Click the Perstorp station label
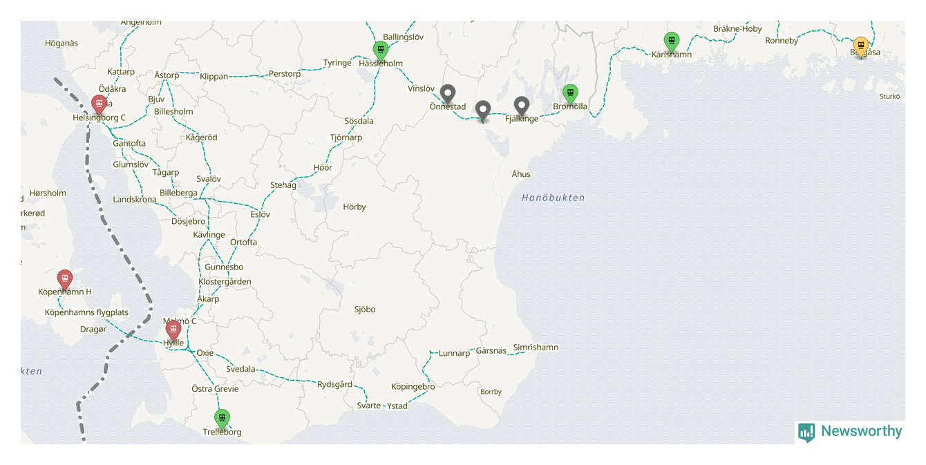The width and height of the screenshot is (926, 465). [285, 73]
